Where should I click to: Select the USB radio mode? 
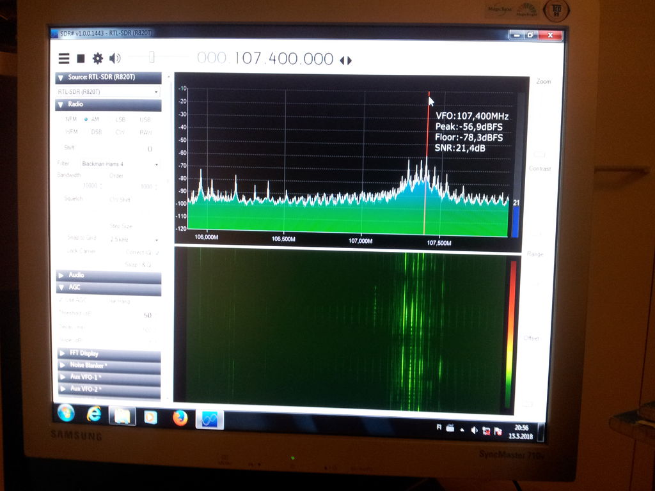coord(145,120)
